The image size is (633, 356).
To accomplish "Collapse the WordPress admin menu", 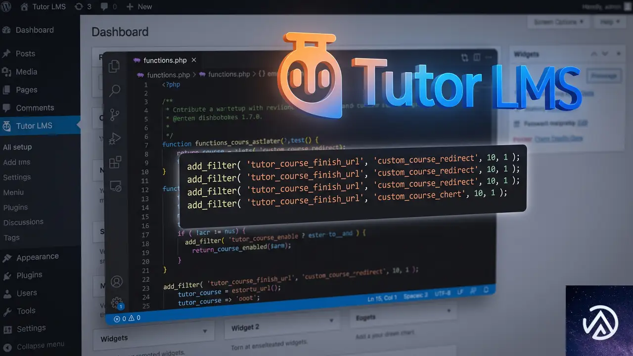I will coord(34,346).
